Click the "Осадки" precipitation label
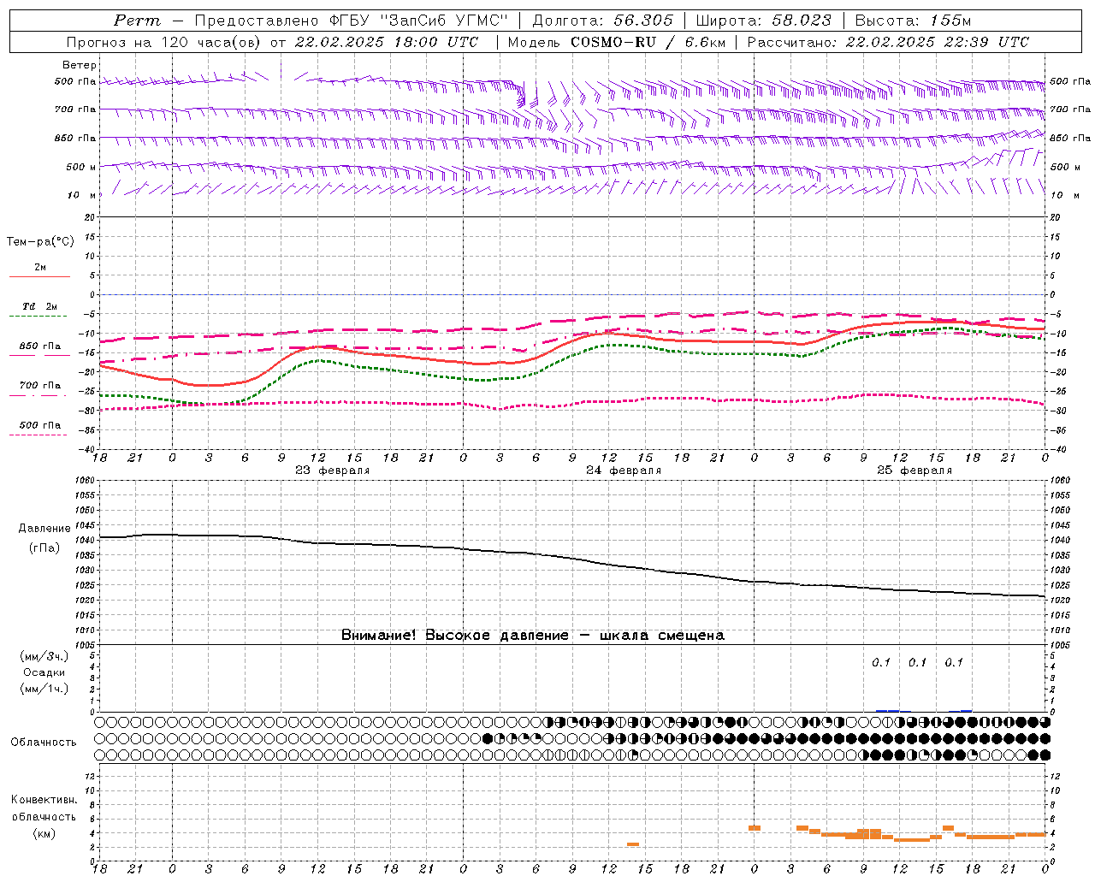 pos(44,672)
